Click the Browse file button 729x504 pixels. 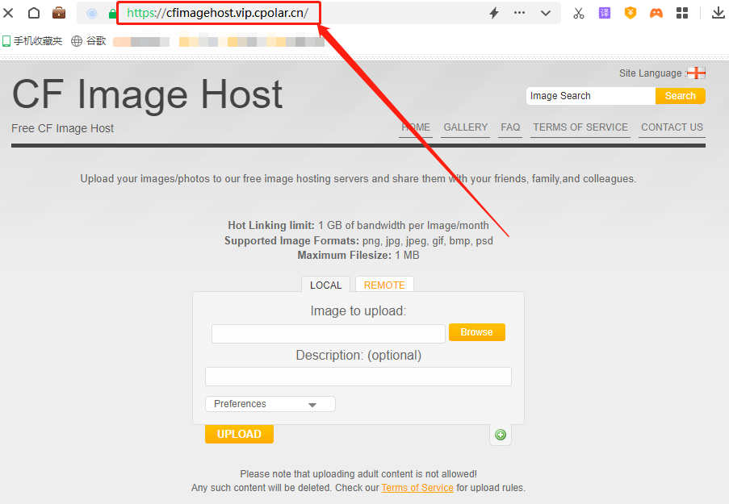(476, 332)
